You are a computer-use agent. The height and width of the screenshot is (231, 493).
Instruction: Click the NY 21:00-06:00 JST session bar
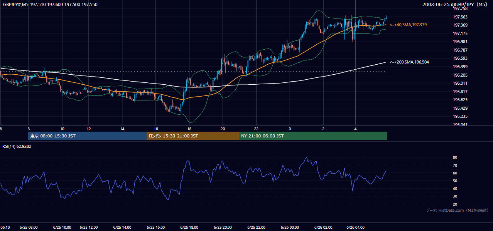coord(313,136)
